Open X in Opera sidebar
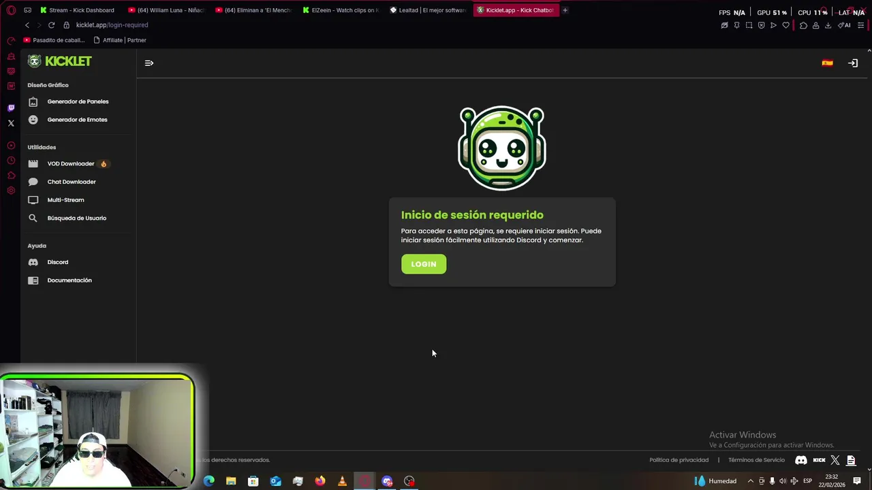This screenshot has height=490, width=872. click(11, 123)
